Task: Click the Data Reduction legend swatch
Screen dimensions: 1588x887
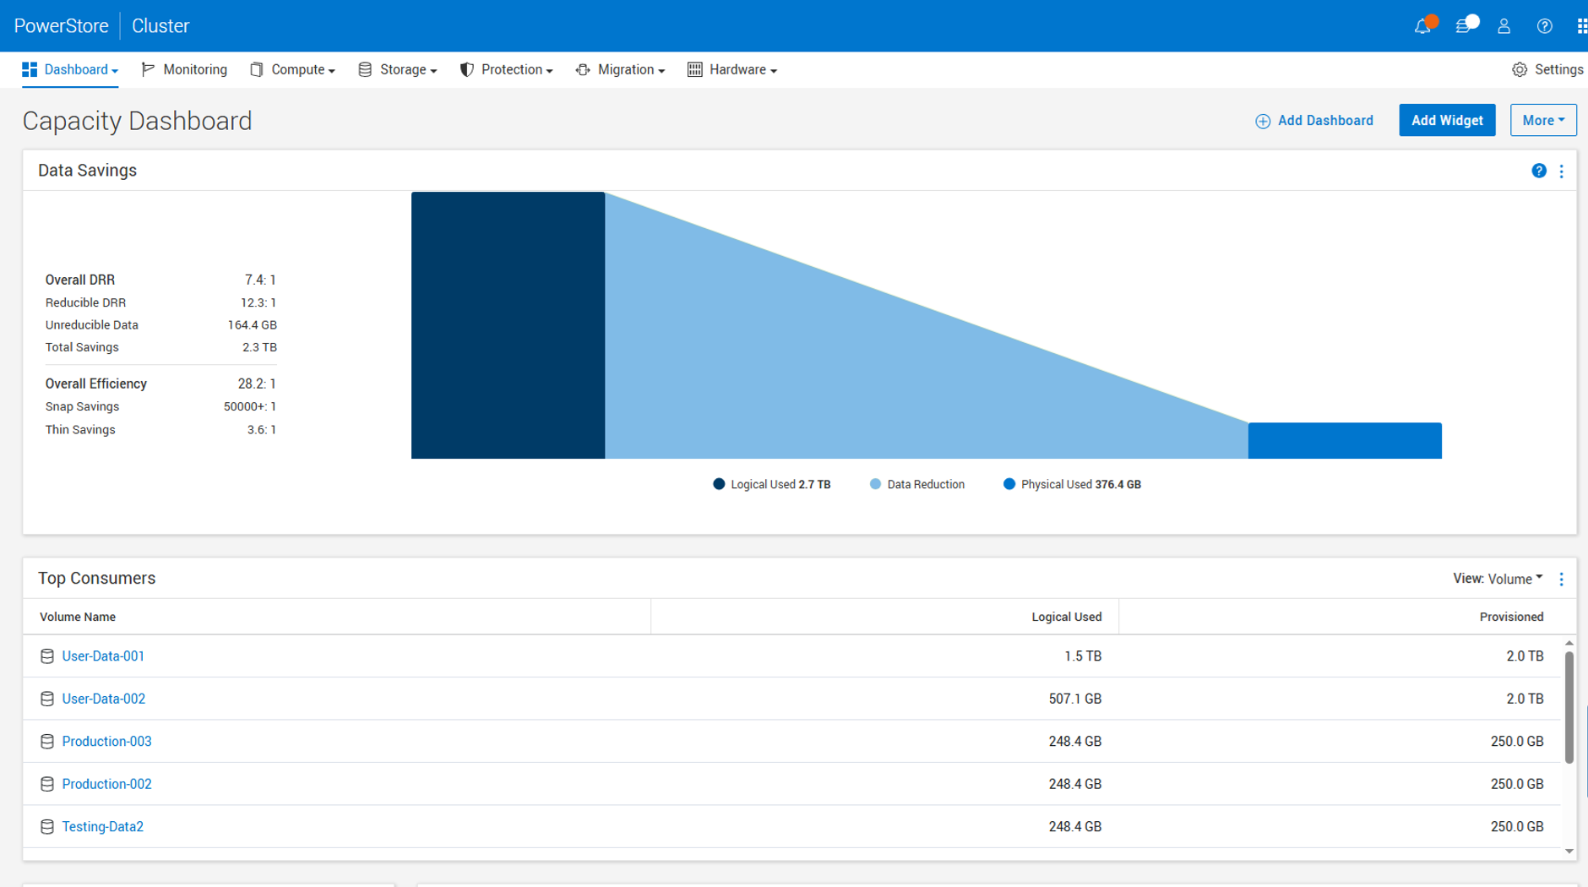Action: pos(875,484)
